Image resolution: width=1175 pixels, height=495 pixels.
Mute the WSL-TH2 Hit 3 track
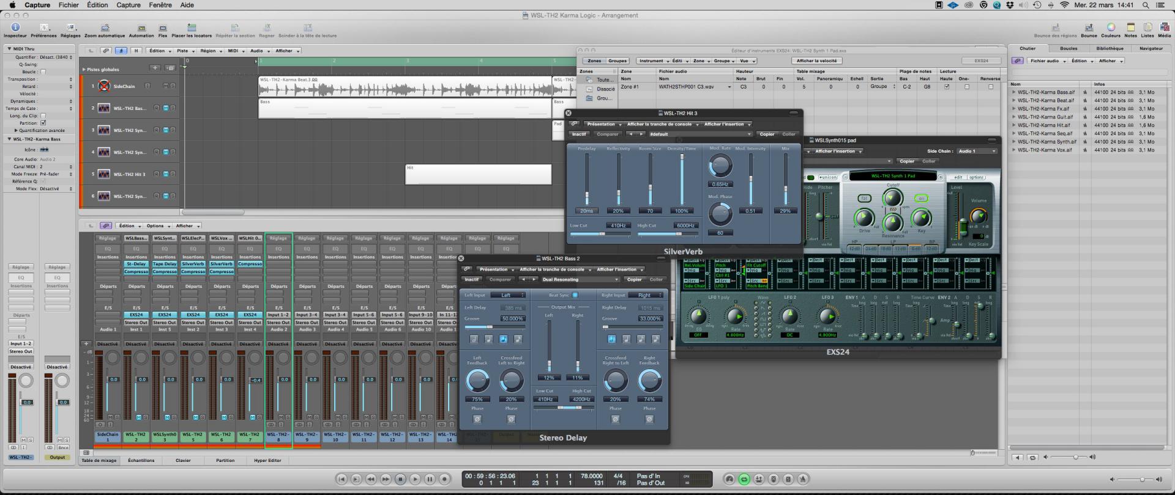tap(165, 174)
